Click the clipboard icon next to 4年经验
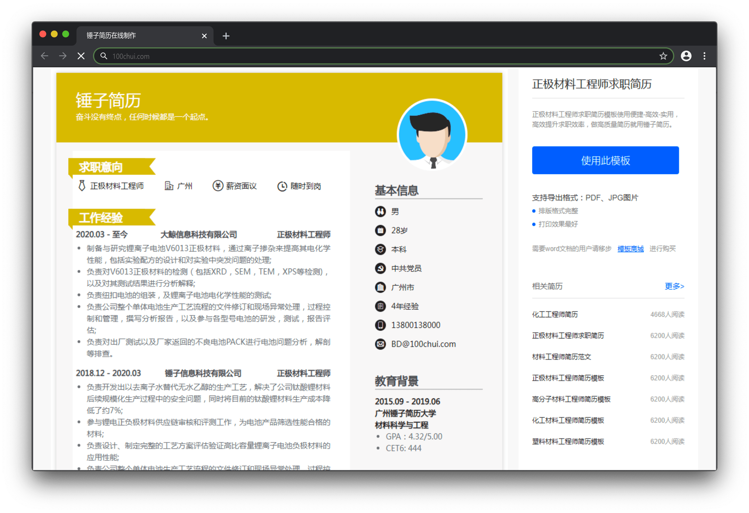Screen dimensions: 749x513 click(380, 306)
